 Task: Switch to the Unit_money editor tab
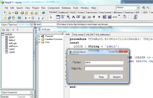[x=78, y=35]
